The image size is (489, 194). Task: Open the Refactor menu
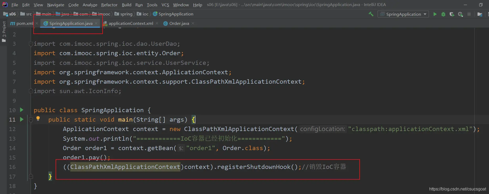pyautogui.click(x=109, y=5)
